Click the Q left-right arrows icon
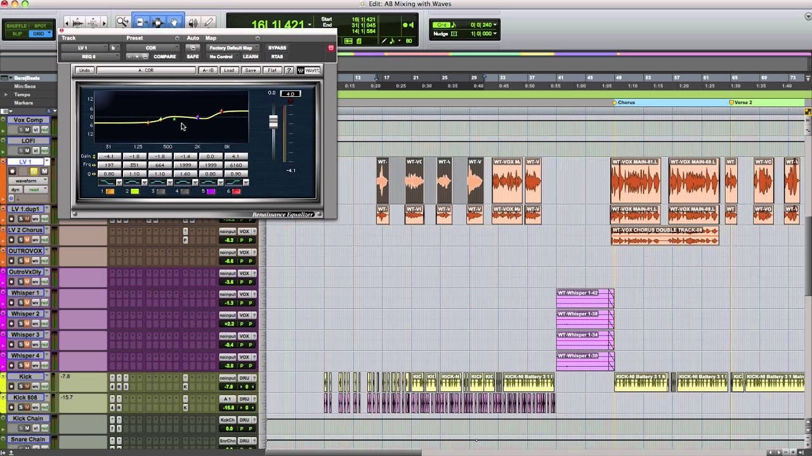Screen dimensions: 812x456 (x=94, y=174)
